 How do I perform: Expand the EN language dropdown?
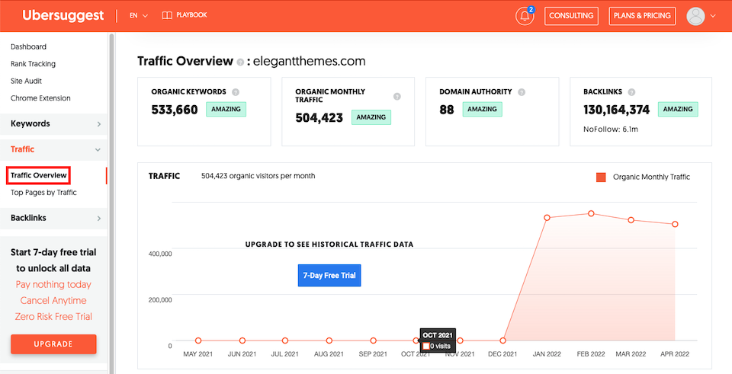click(x=139, y=15)
